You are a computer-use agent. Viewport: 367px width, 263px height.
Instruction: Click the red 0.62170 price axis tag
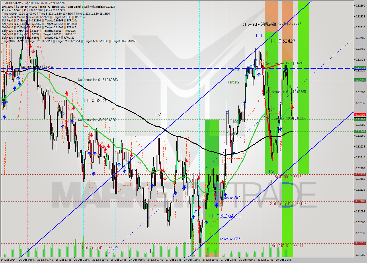pyautogui.click(x=360, y=174)
